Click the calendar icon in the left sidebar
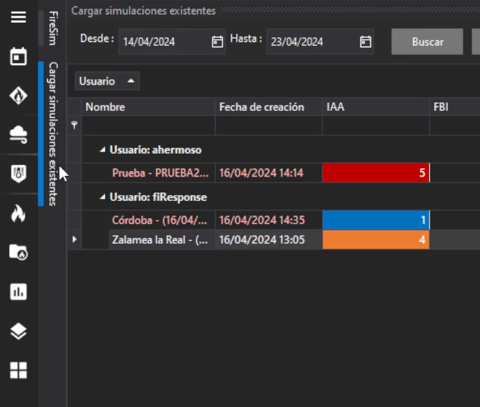This screenshot has width=480, height=407. 18,57
